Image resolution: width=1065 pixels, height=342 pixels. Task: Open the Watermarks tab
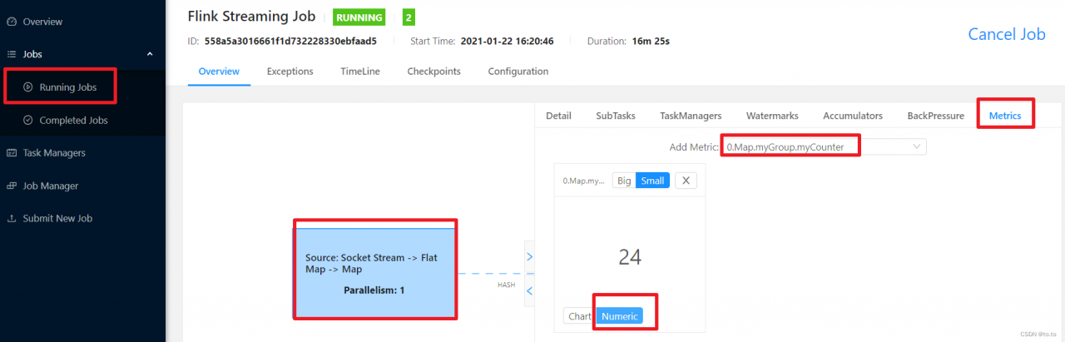coord(772,116)
